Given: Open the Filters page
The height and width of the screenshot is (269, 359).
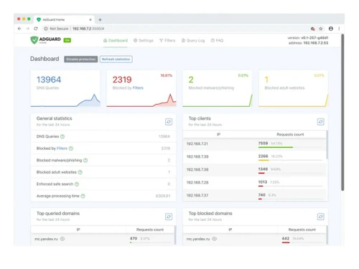Looking at the screenshot, I should pyautogui.click(x=167, y=40).
